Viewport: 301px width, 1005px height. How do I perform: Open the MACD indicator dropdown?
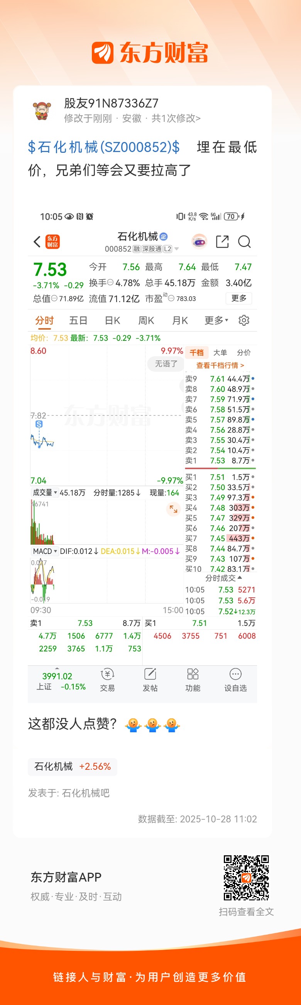click(x=45, y=551)
